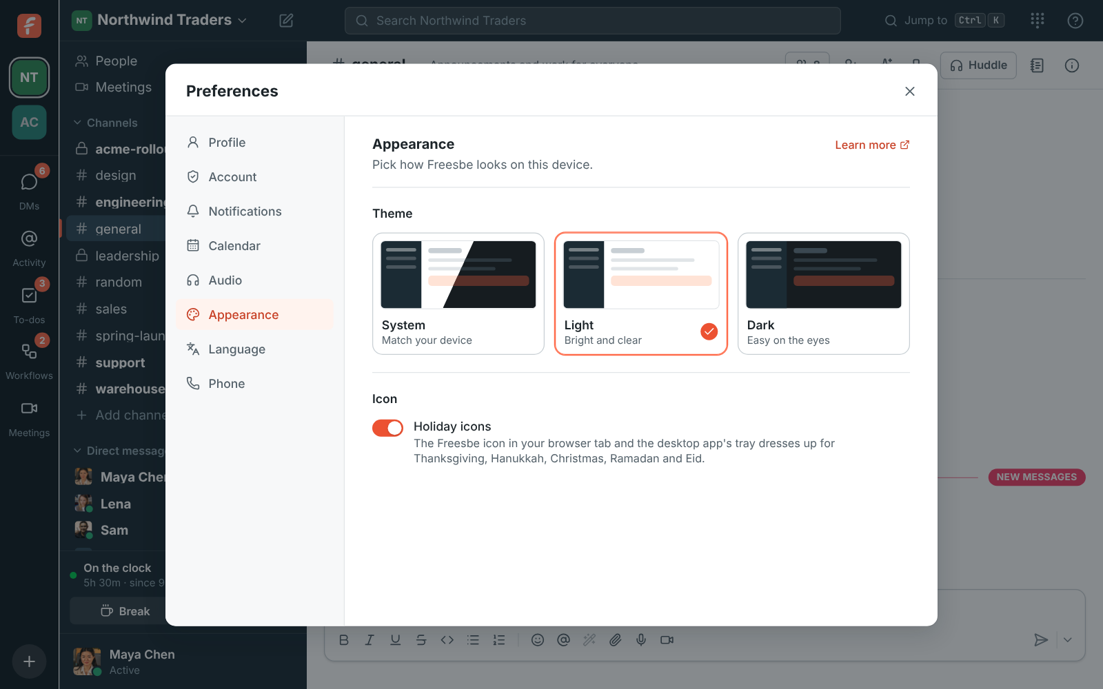Collapse the Direct messages section

pos(119,451)
